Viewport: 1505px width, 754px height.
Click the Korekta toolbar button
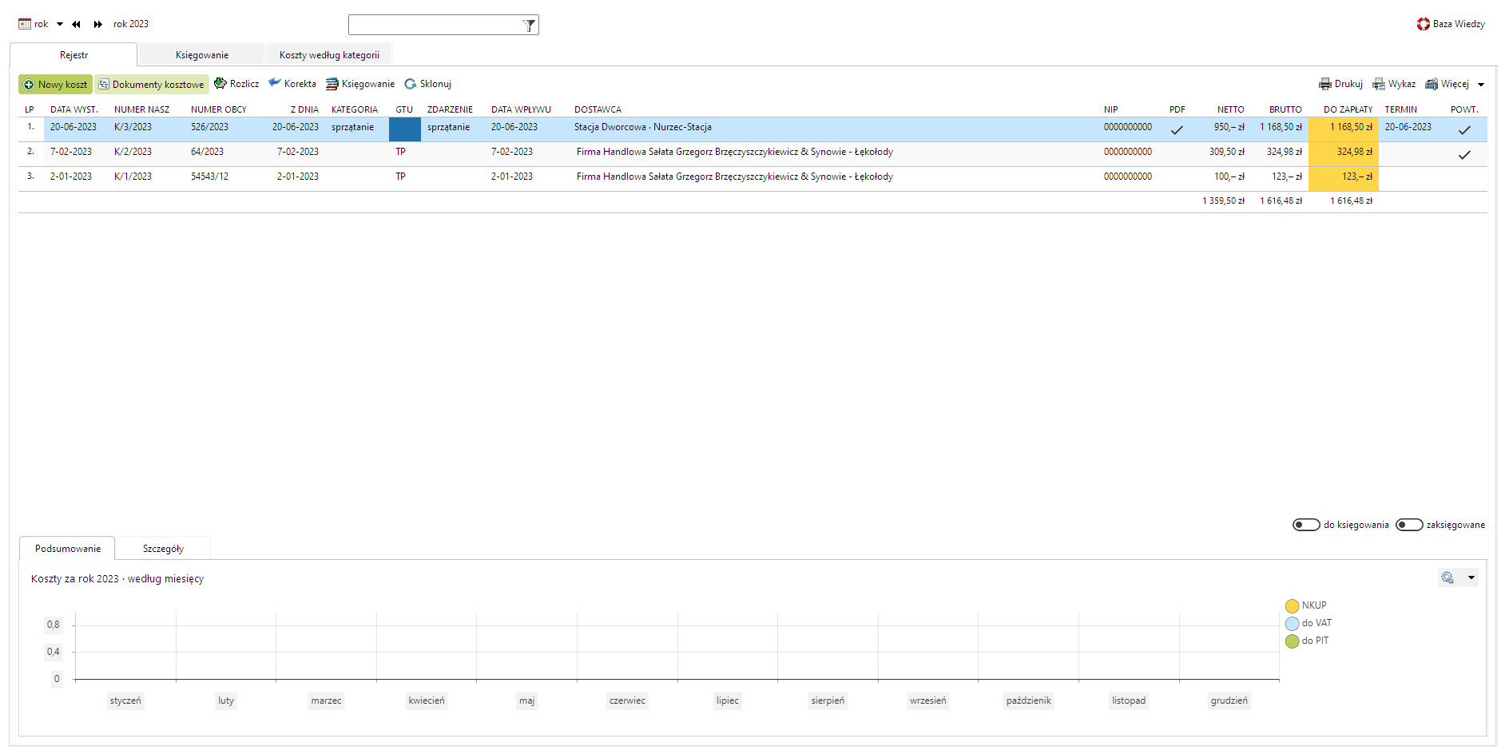point(292,83)
